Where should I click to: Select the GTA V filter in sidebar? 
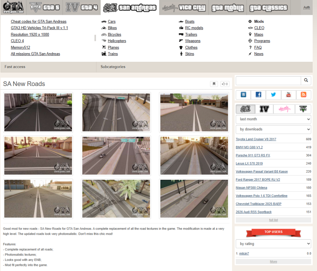coord(303,109)
